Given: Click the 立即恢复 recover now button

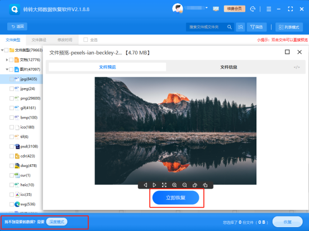Looking at the screenshot, I should [175, 198].
